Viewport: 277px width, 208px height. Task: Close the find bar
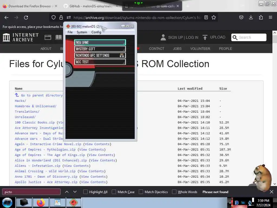[x=272, y=192]
